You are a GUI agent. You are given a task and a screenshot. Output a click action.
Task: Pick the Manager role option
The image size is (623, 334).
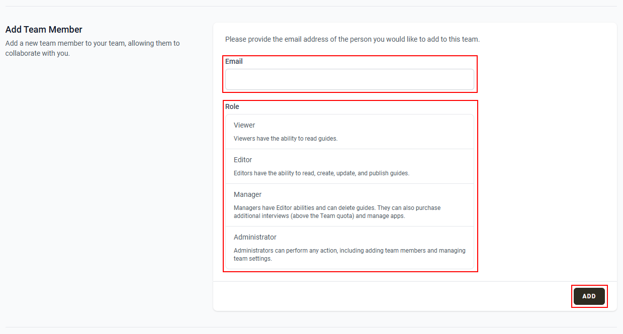coord(349,205)
